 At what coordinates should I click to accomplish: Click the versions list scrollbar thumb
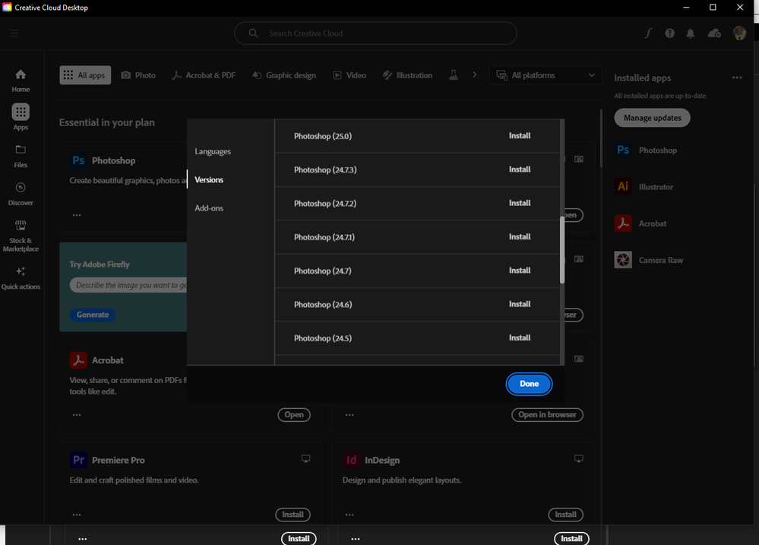tap(562, 249)
